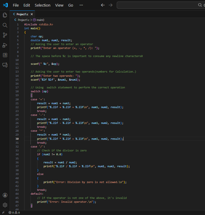Close the Project1.c tab
The height and width of the screenshot is (215, 205).
pyautogui.click(x=32, y=14)
